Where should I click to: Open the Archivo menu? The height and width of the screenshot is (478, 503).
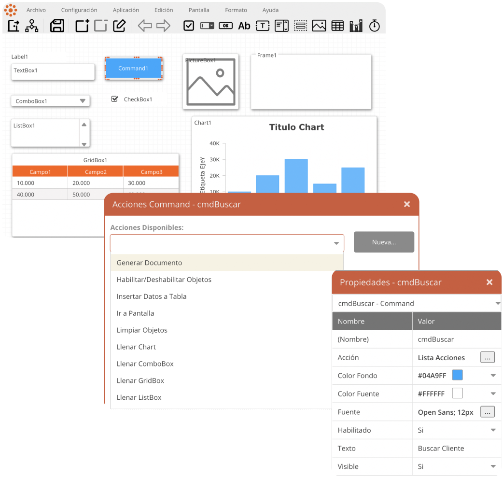(x=36, y=10)
